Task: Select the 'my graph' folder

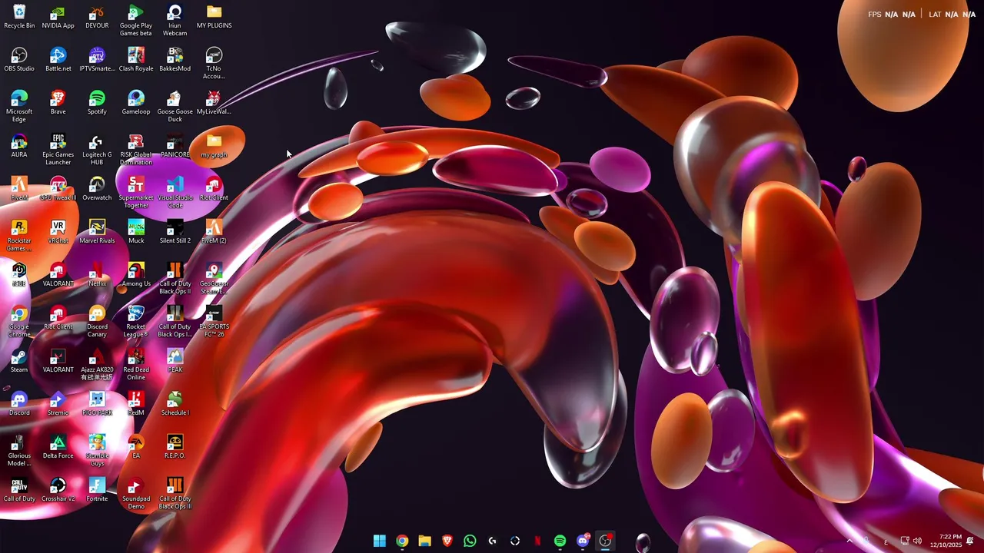Action: [x=214, y=146]
